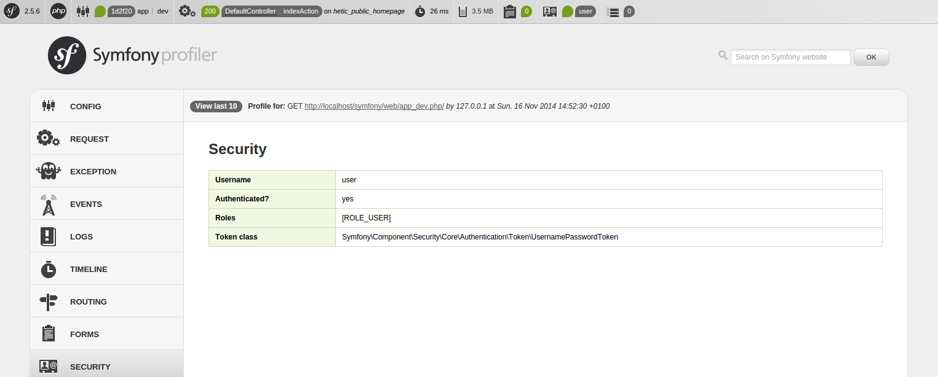Click the Timeline clock sidebar icon

[49, 269]
